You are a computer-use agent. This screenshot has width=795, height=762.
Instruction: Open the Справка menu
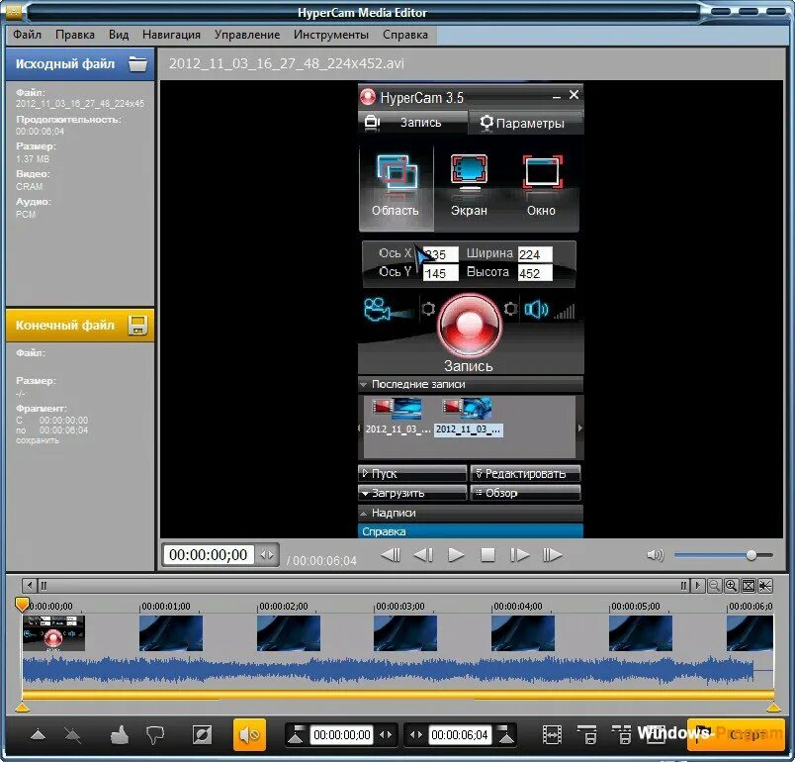point(405,35)
